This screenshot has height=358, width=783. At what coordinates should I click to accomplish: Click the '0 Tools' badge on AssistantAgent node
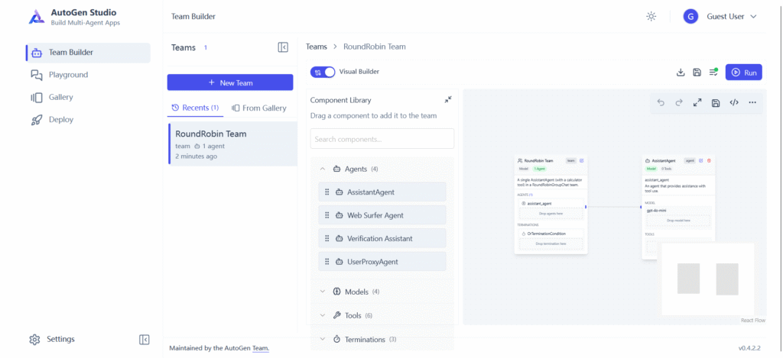point(666,169)
